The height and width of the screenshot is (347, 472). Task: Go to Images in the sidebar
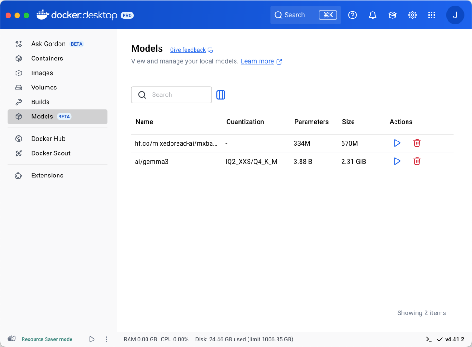[58, 73]
